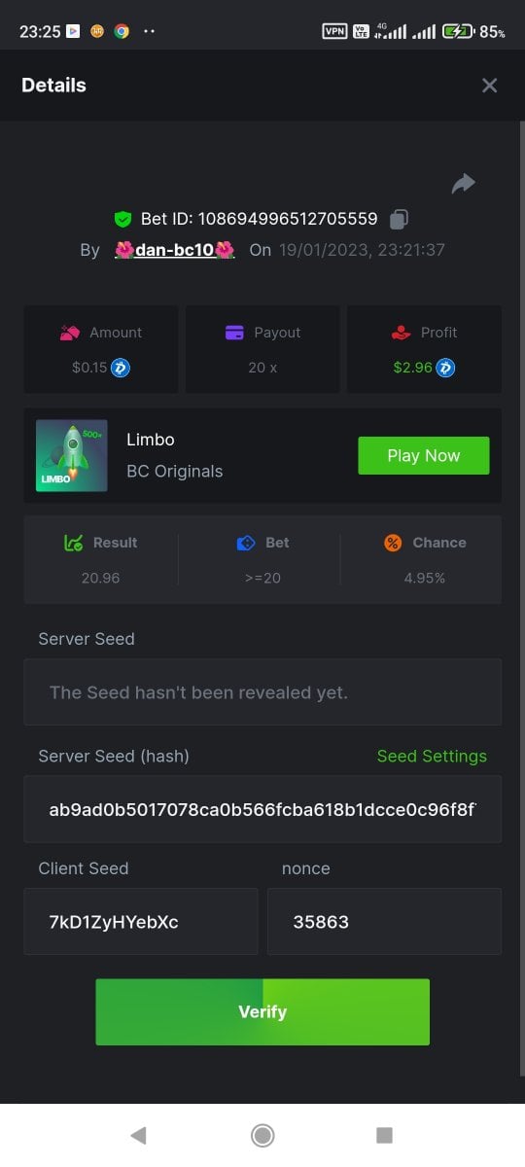Click the orange Chance percent icon
Image resolution: width=525 pixels, height=1167 pixels.
[393, 543]
